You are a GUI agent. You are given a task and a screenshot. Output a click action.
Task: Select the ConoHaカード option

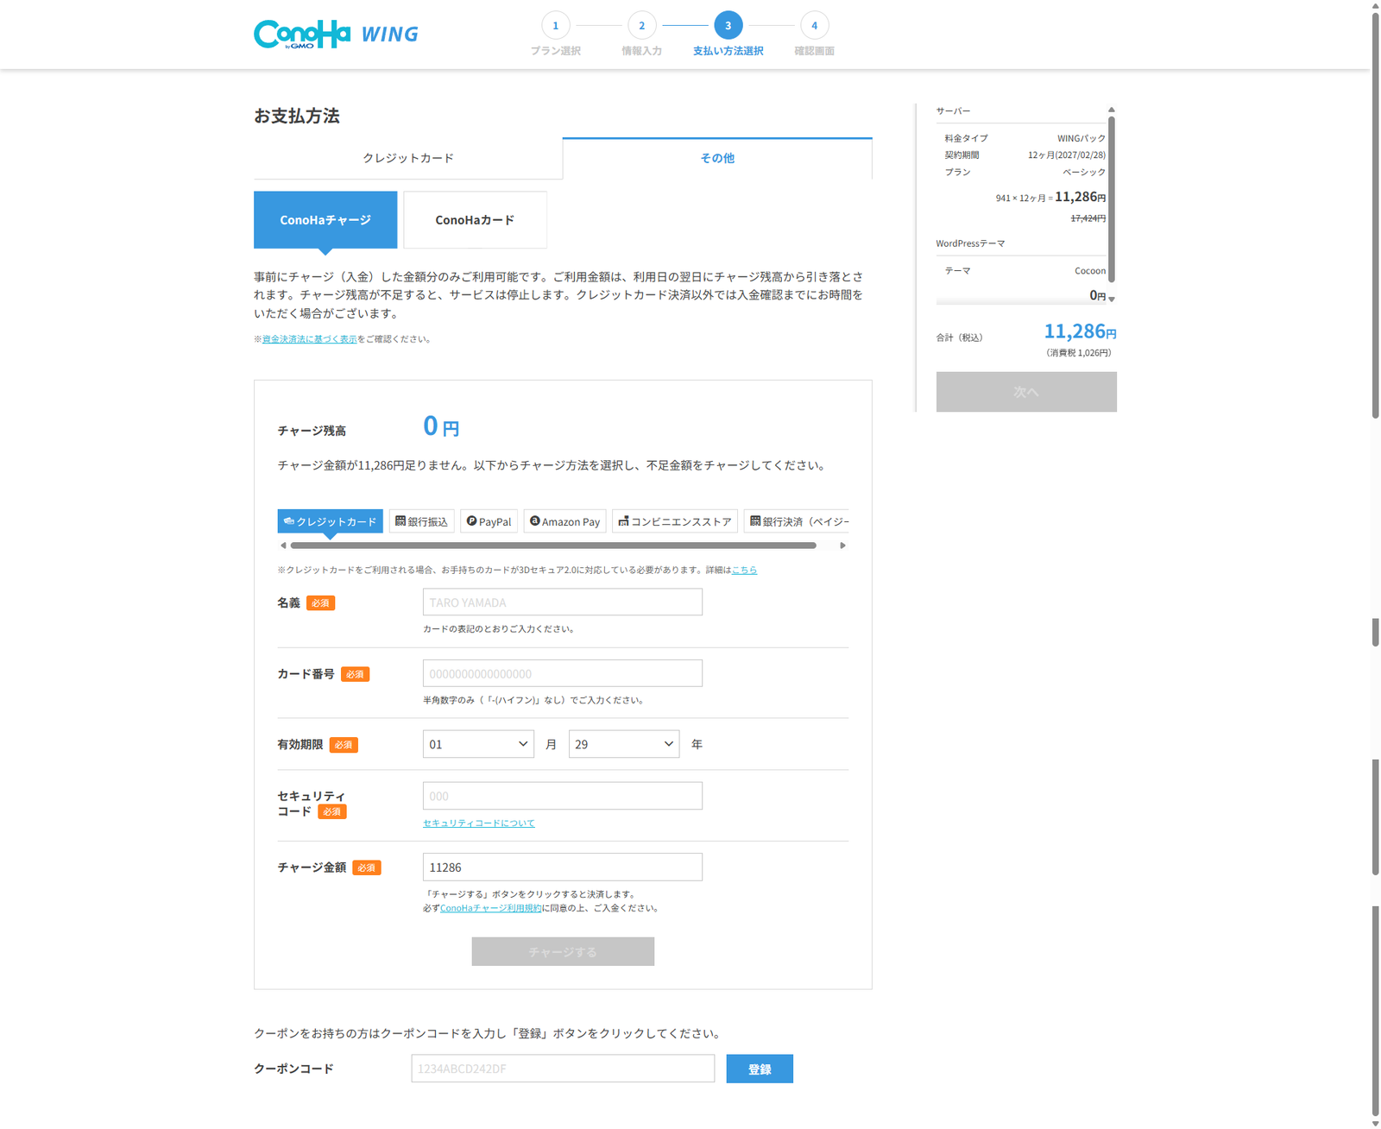point(475,220)
